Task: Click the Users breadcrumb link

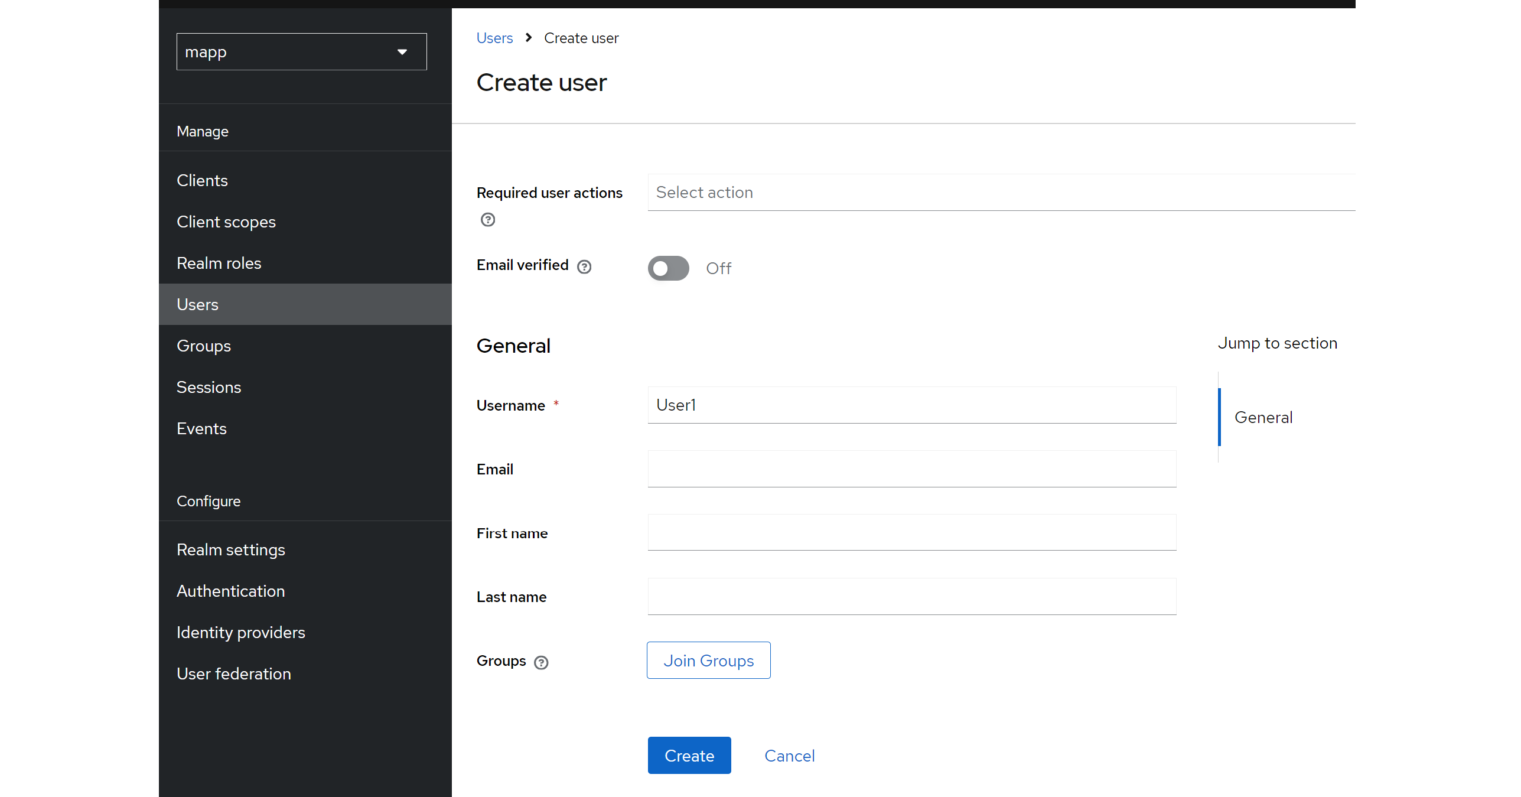Action: pos(494,38)
